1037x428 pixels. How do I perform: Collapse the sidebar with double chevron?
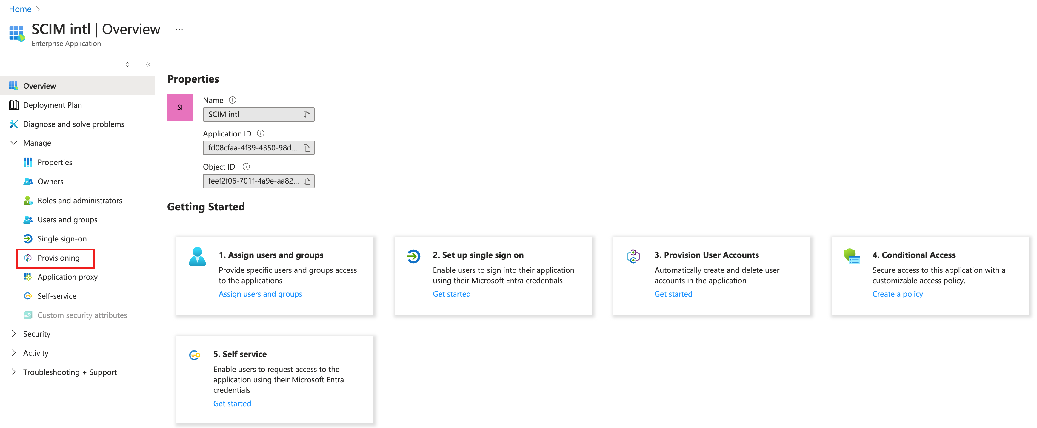pos(148,64)
